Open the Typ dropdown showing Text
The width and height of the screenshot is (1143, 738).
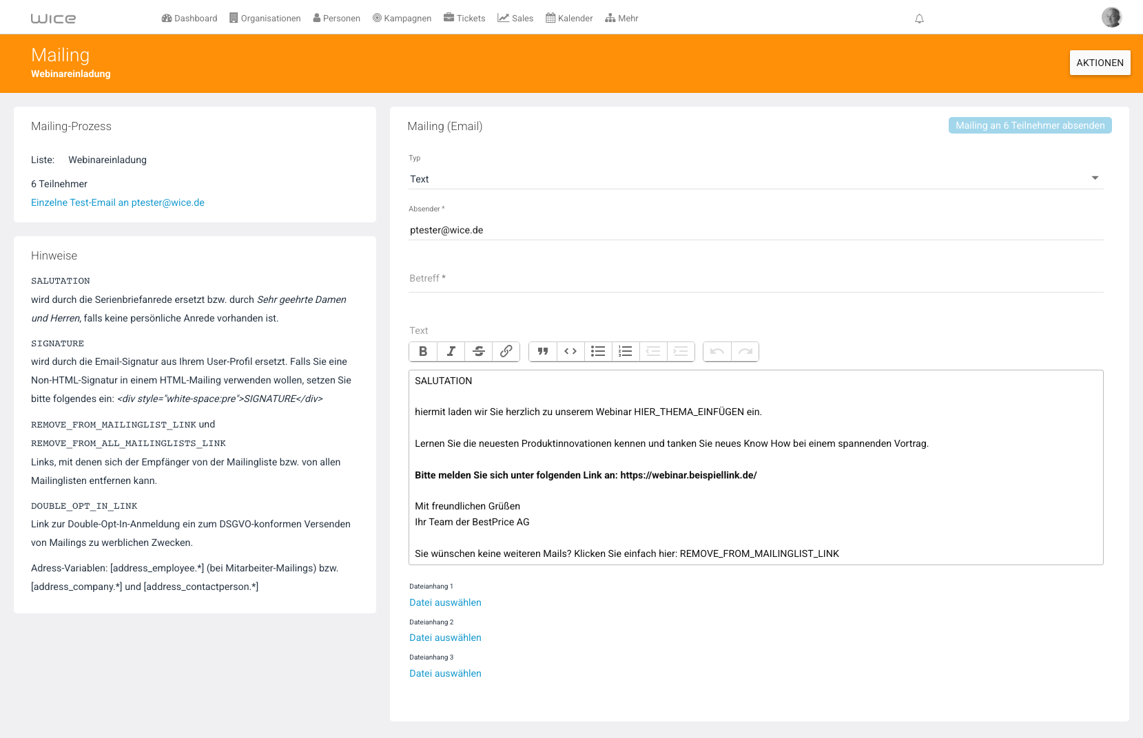pyautogui.click(x=756, y=179)
